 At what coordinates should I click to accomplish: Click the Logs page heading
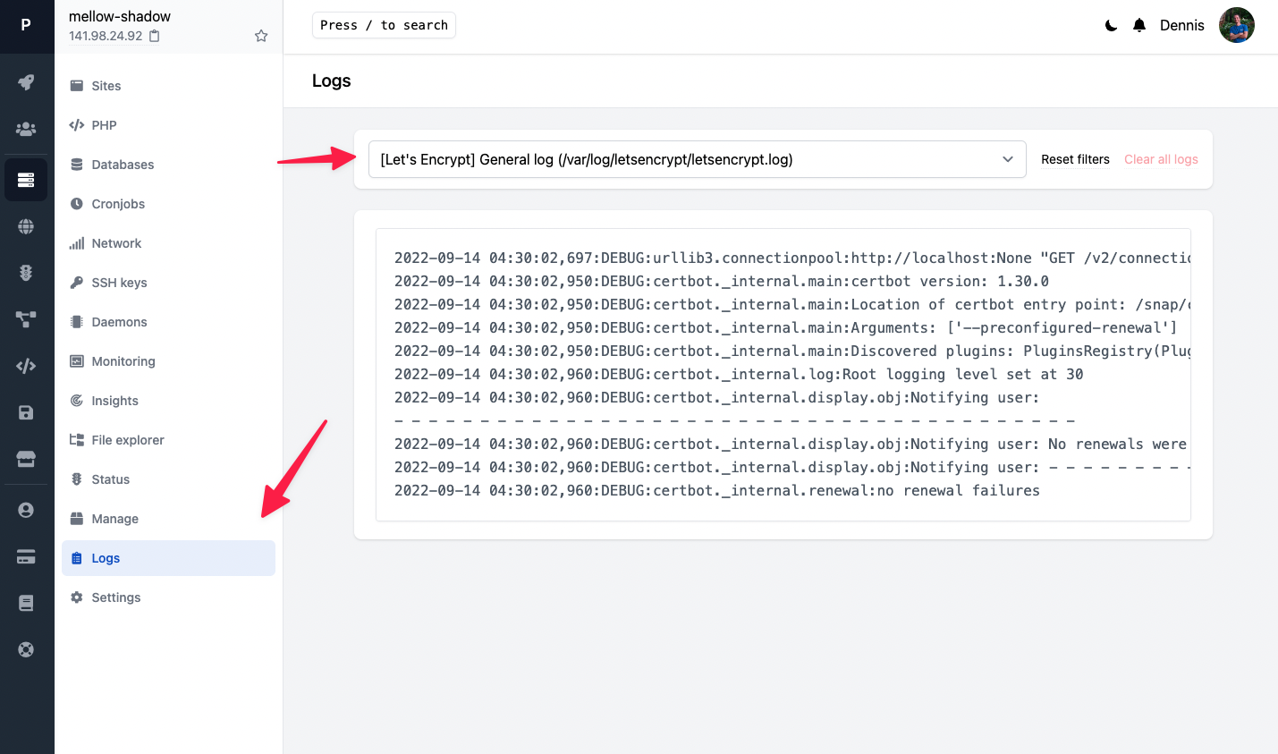[331, 80]
